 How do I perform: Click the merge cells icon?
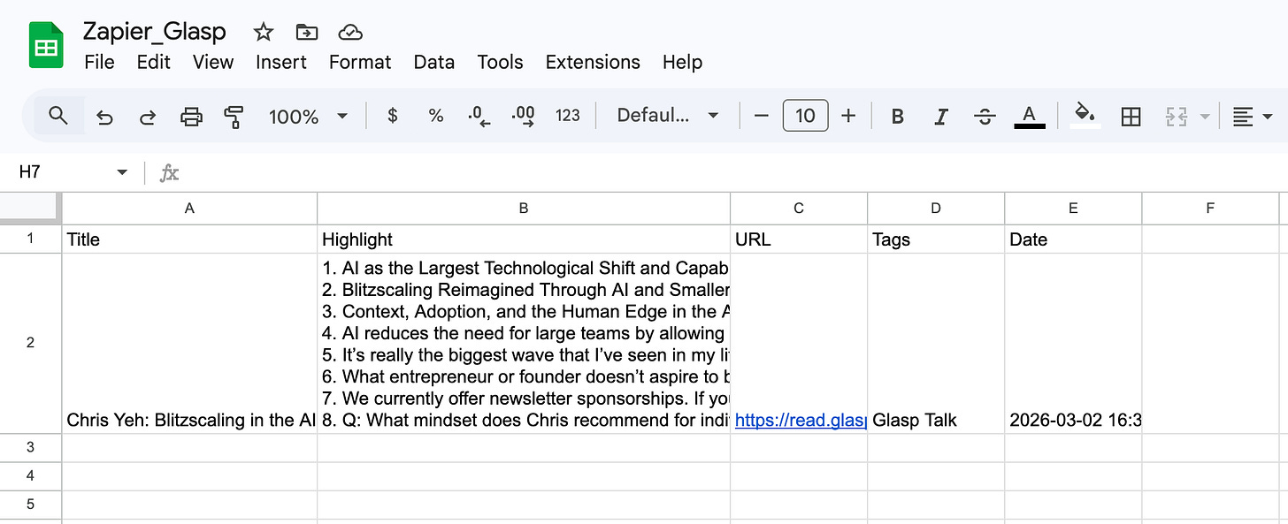(1176, 117)
